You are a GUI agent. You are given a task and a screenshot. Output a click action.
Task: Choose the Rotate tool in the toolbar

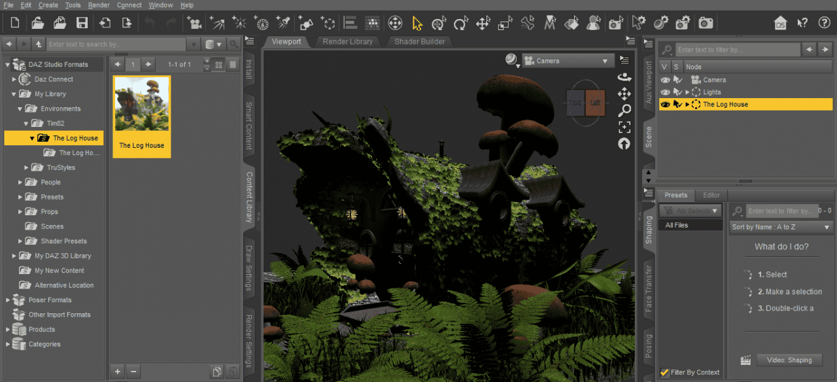[460, 23]
